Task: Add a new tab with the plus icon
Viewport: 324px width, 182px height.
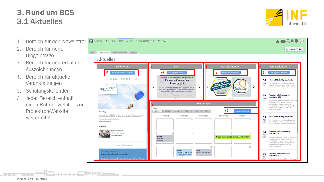Action: click(x=92, y=53)
